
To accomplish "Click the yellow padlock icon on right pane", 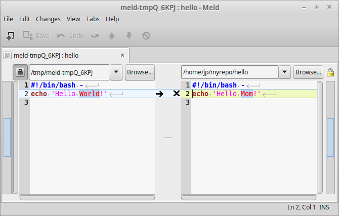I will pyautogui.click(x=330, y=72).
